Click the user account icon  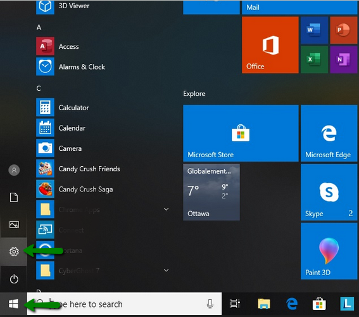14,170
